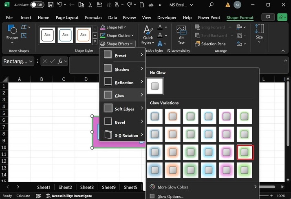The height and width of the screenshot is (199, 291).
Task: Open the Name Box dropdown arrow
Action: point(31,61)
